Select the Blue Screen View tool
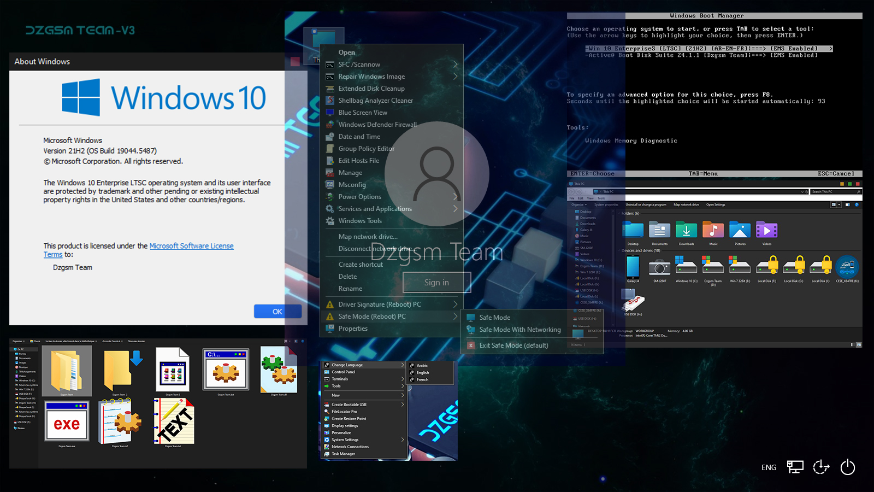 point(362,112)
